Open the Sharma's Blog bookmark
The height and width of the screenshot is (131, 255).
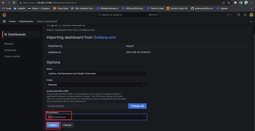click(155, 8)
